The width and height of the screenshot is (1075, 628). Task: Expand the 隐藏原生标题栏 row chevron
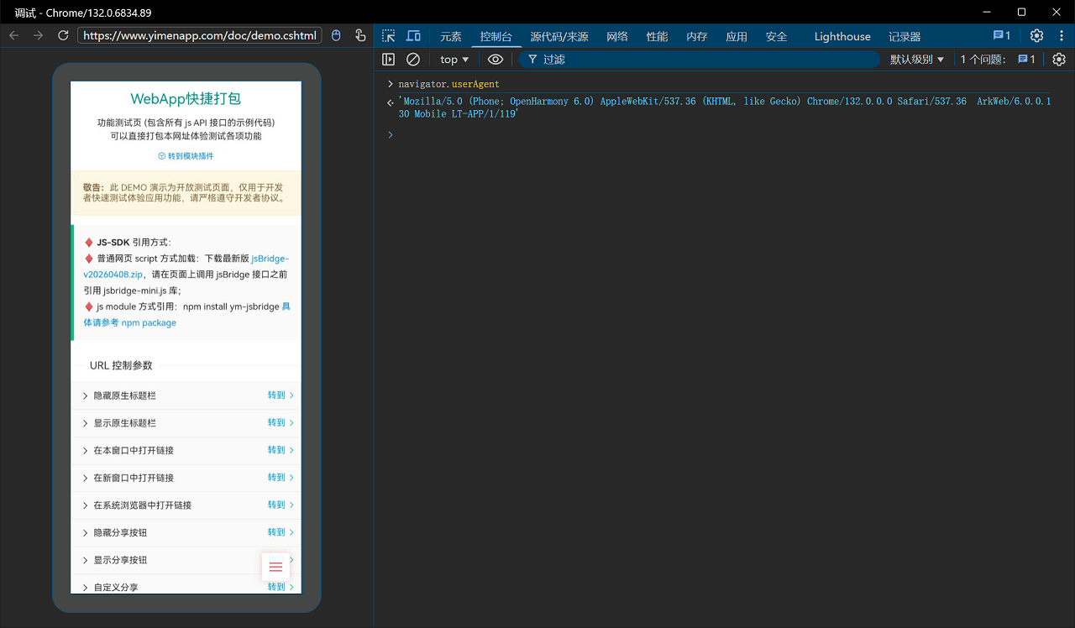[86, 395]
